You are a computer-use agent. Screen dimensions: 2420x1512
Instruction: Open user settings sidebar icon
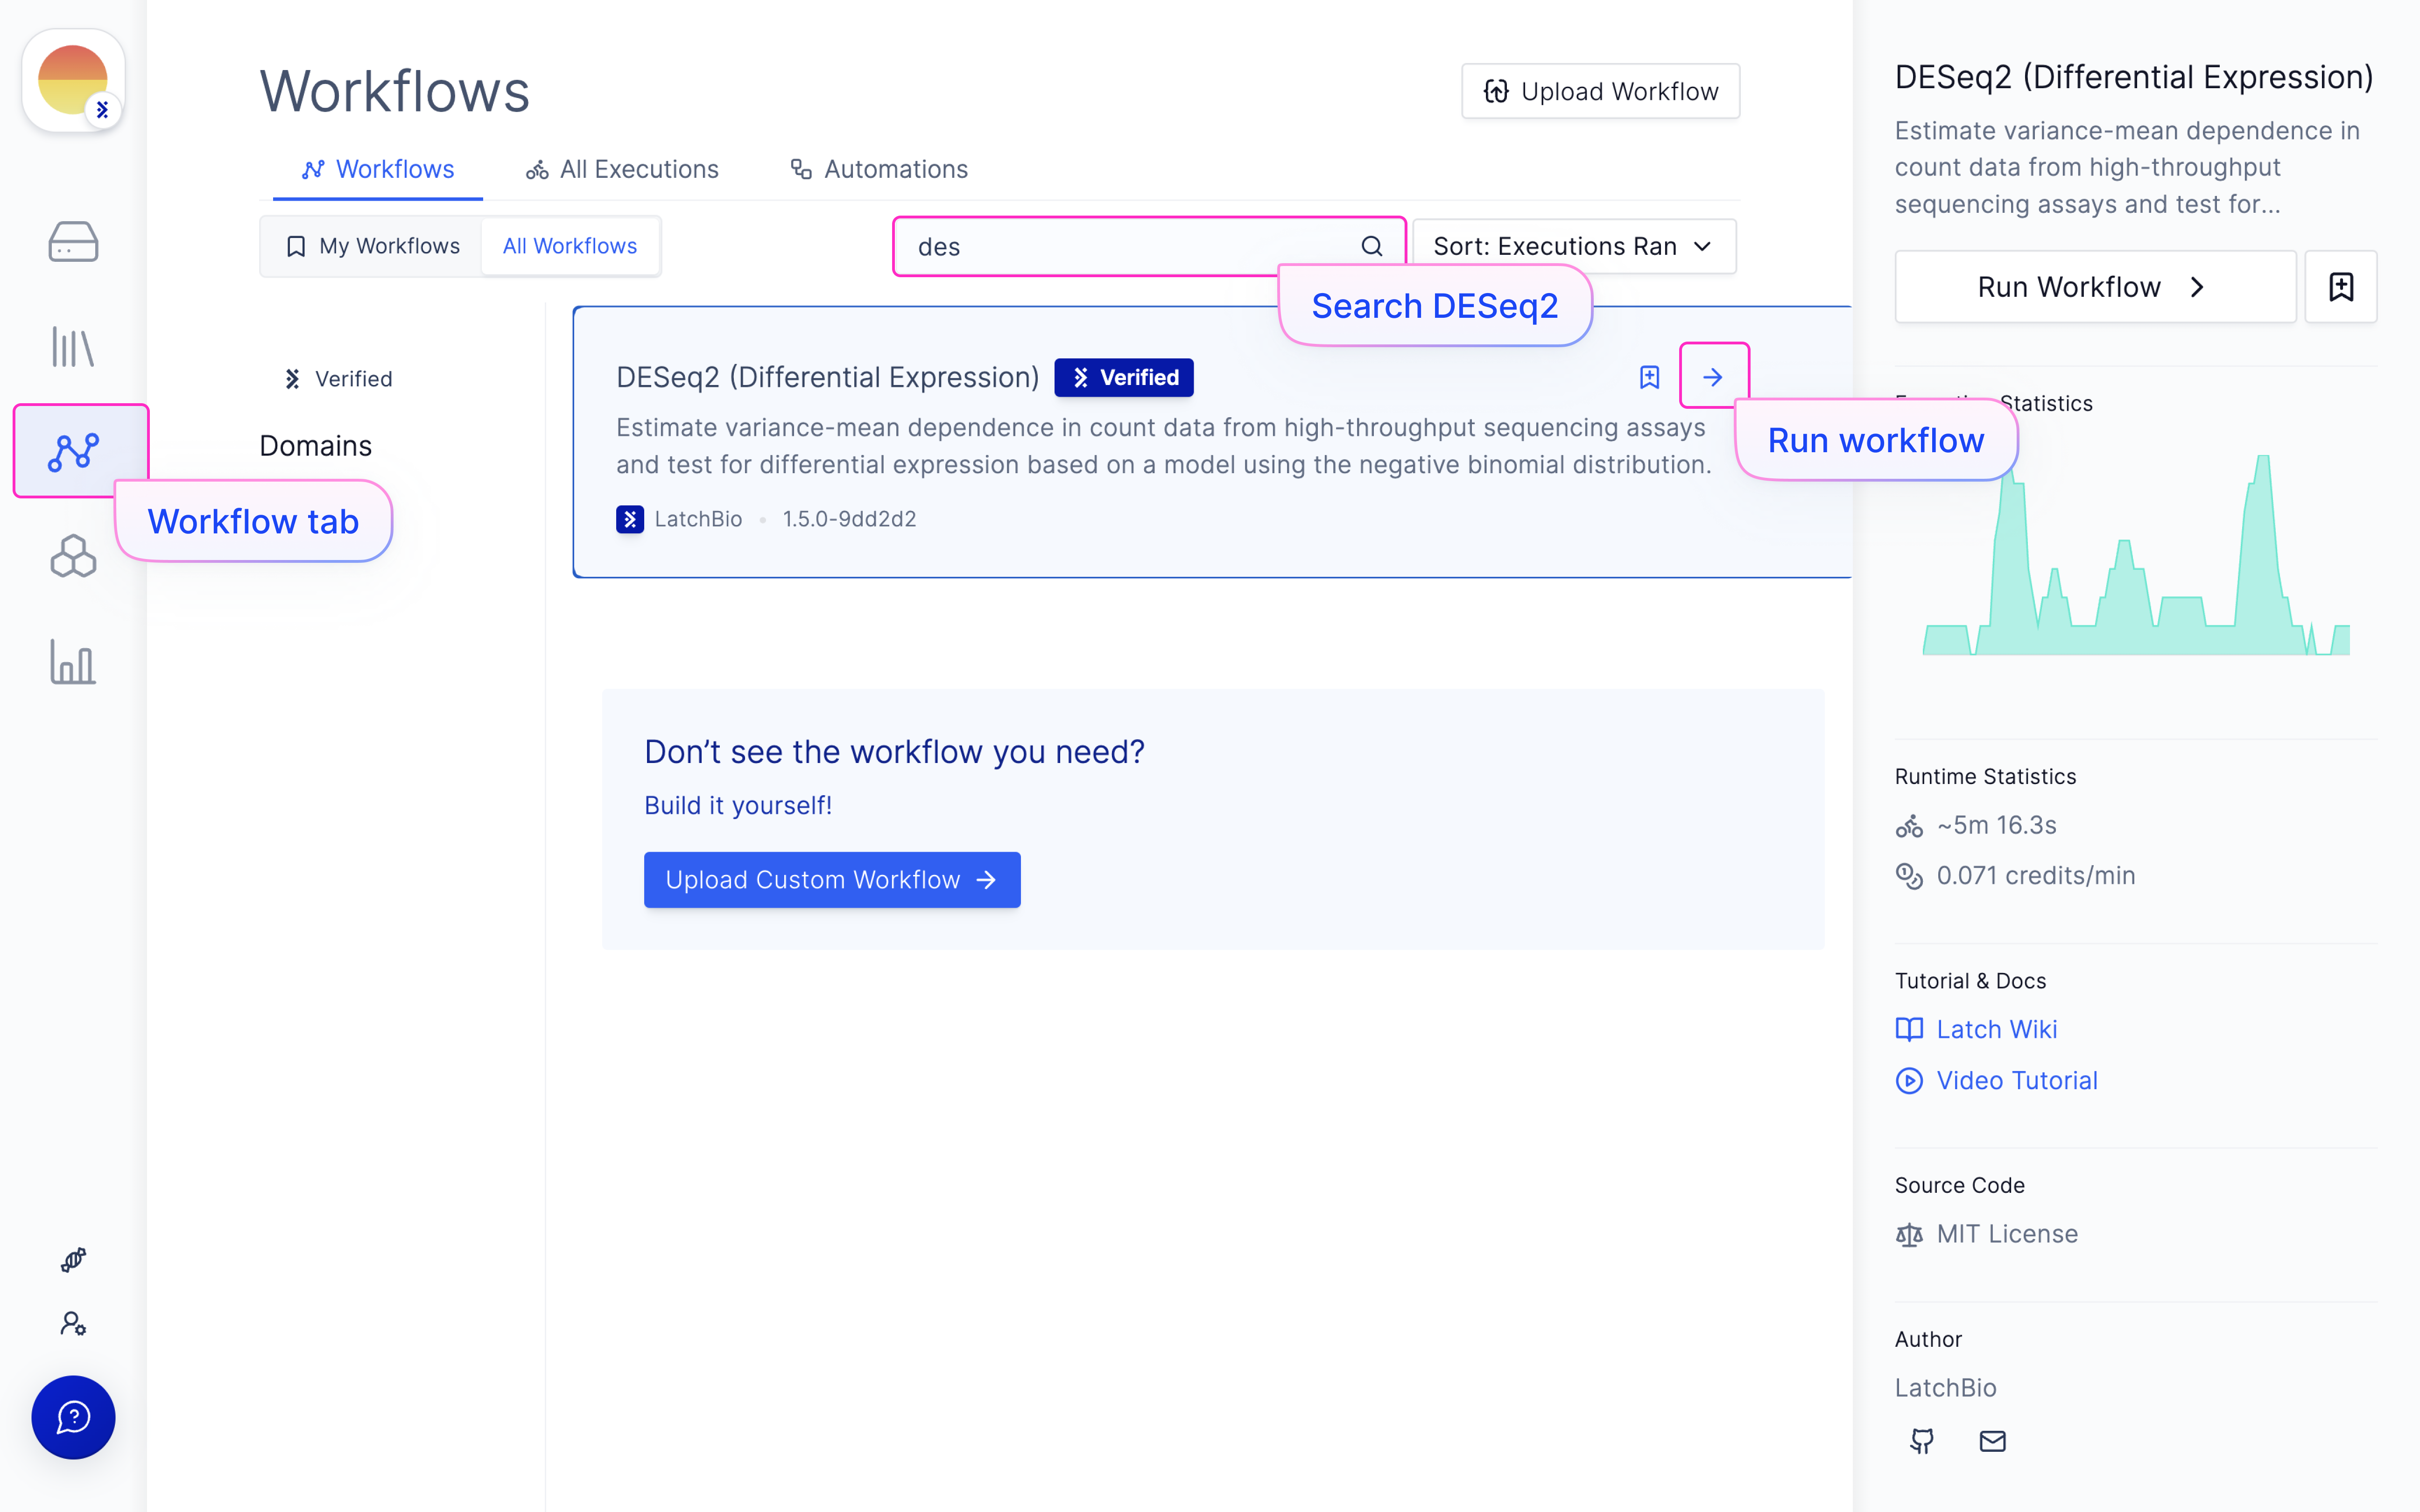coord(73,1324)
